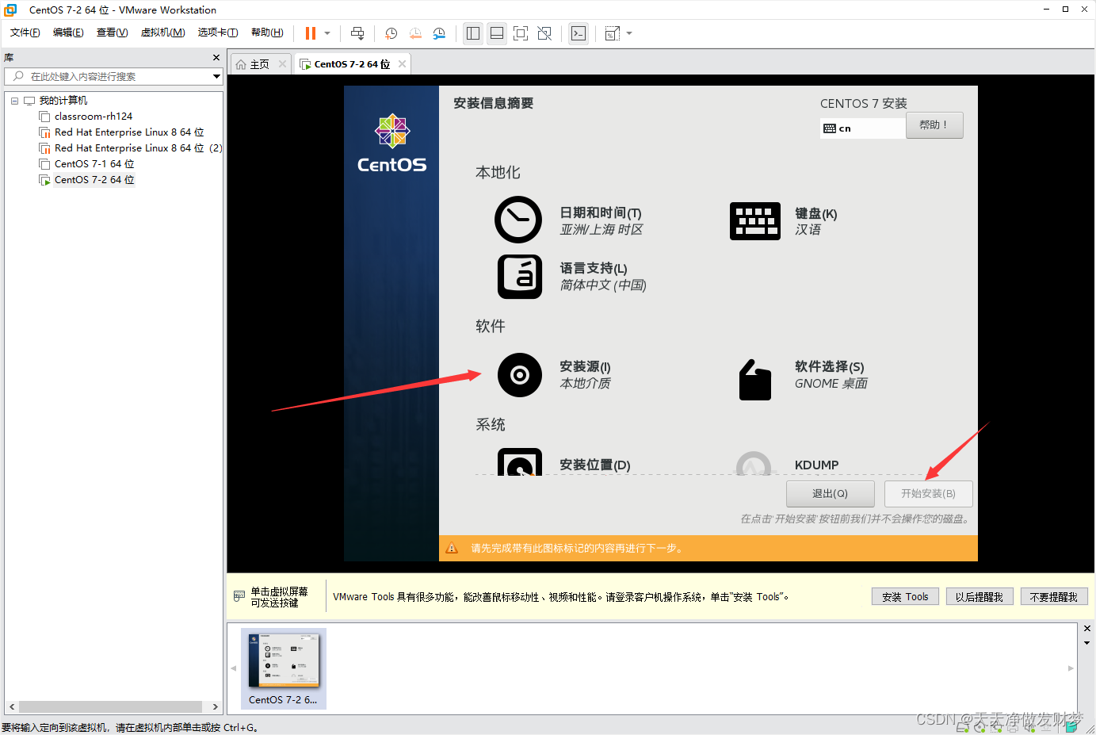Open the KDUMP settings icon

[754, 464]
